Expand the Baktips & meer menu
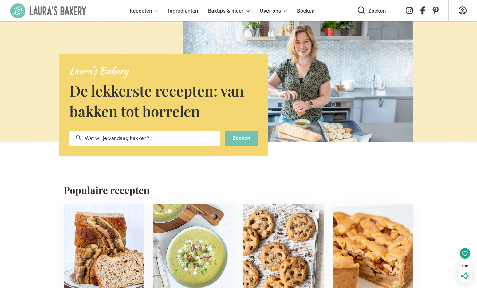This screenshot has height=288, width=477. point(229,11)
